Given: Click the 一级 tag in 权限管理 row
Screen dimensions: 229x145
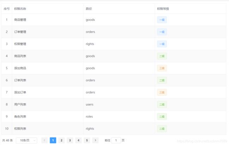Looking at the screenshot, I should pyautogui.click(x=162, y=44).
